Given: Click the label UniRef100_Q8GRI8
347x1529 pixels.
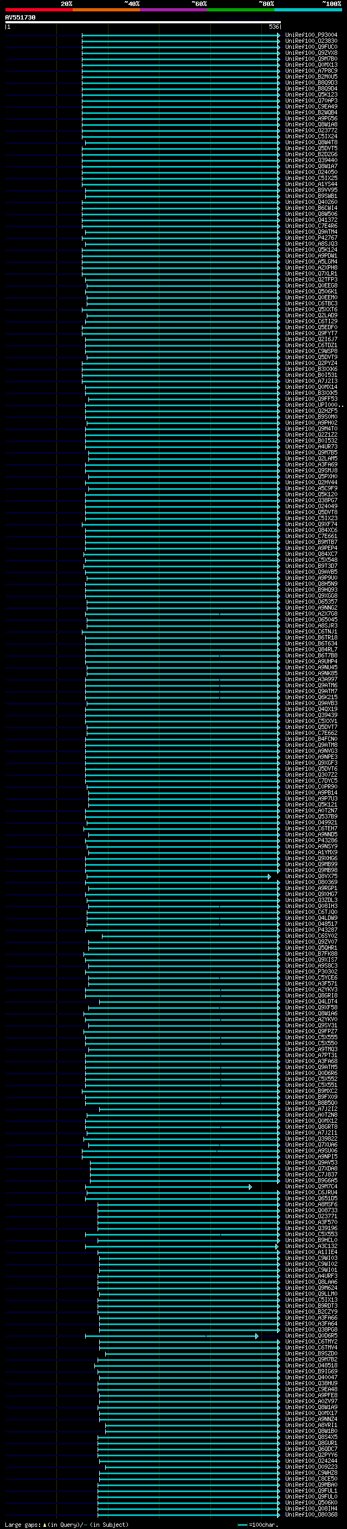Looking at the screenshot, I should point(311,996).
